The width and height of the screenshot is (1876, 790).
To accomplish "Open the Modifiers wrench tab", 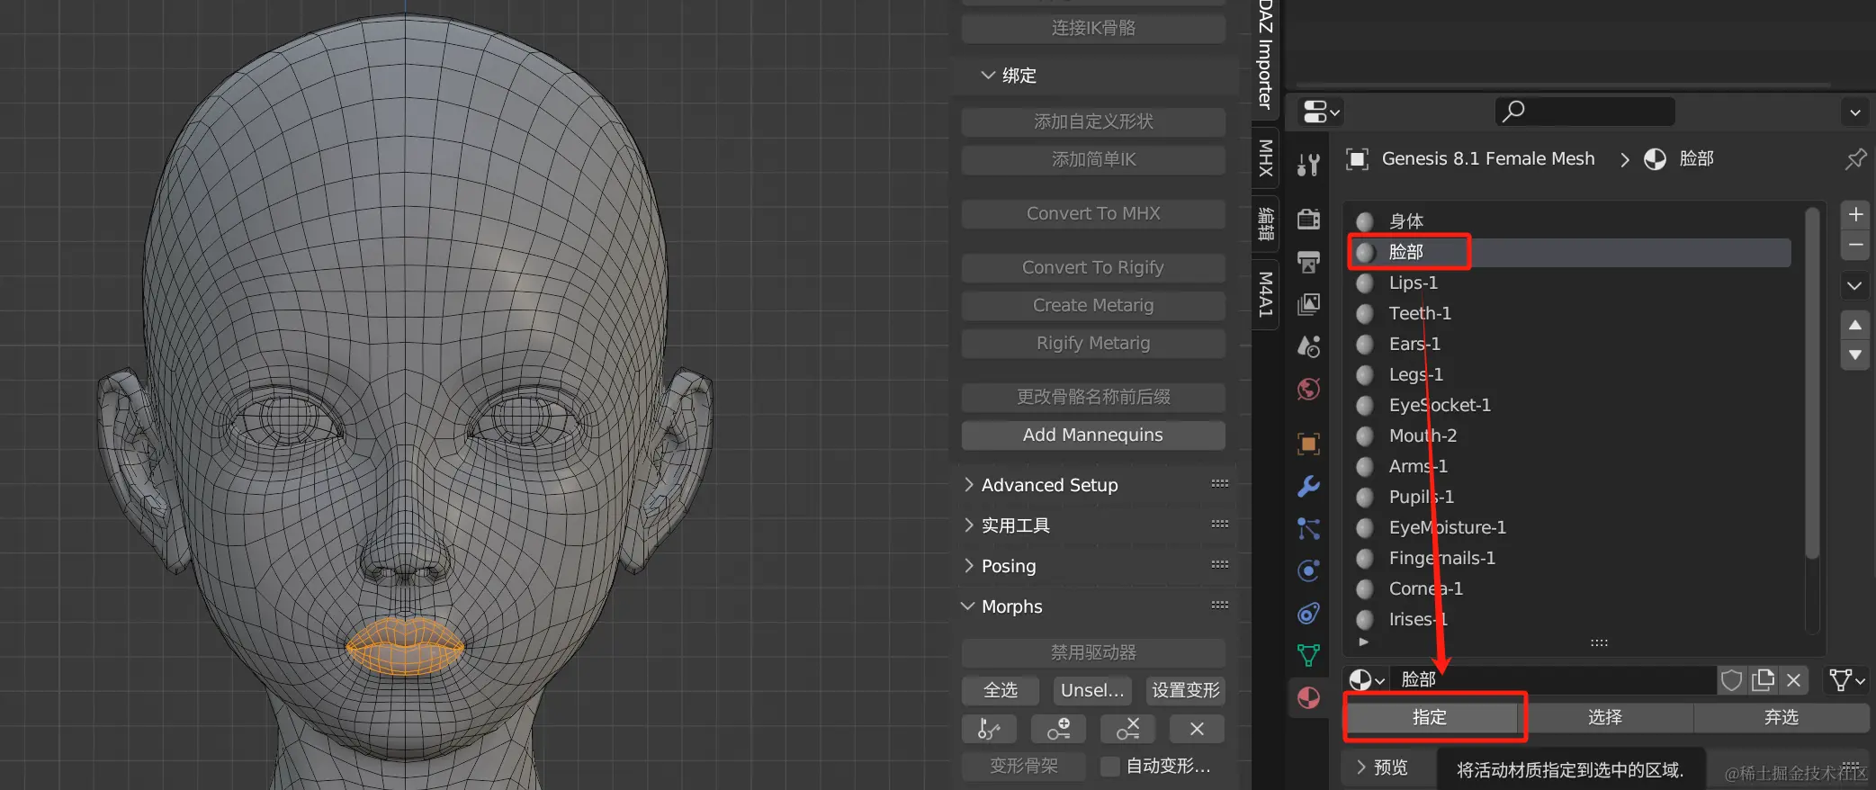I will pyautogui.click(x=1308, y=487).
